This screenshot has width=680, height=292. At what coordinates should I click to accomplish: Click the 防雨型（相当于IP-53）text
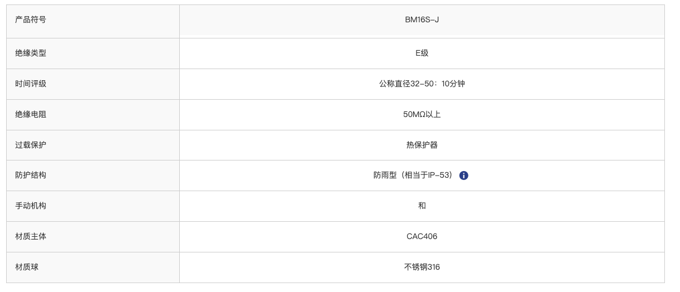tap(414, 176)
